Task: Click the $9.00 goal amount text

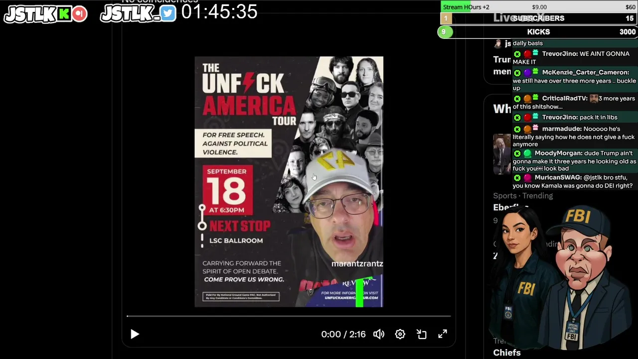Action: [539, 7]
